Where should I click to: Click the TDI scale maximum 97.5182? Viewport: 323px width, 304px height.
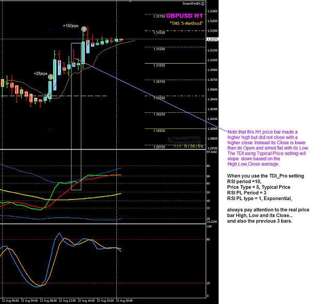coord(212,152)
